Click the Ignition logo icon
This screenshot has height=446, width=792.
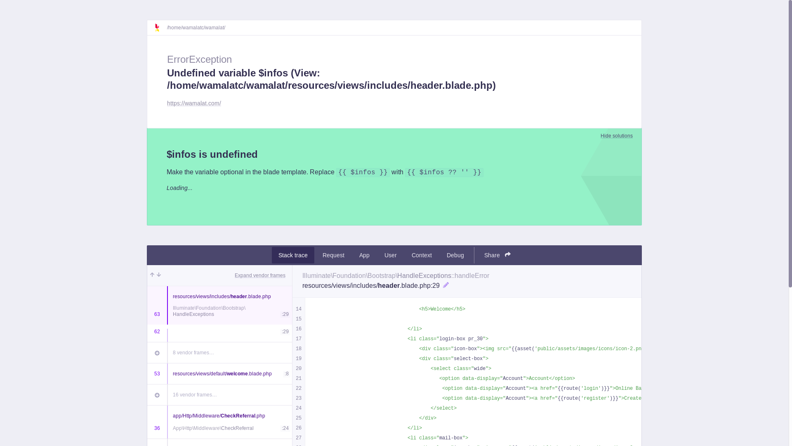(157, 28)
